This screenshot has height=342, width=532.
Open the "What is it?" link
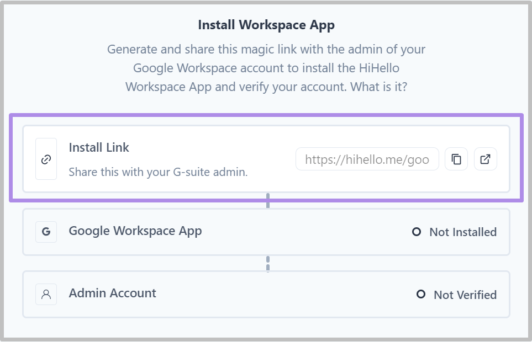point(378,87)
